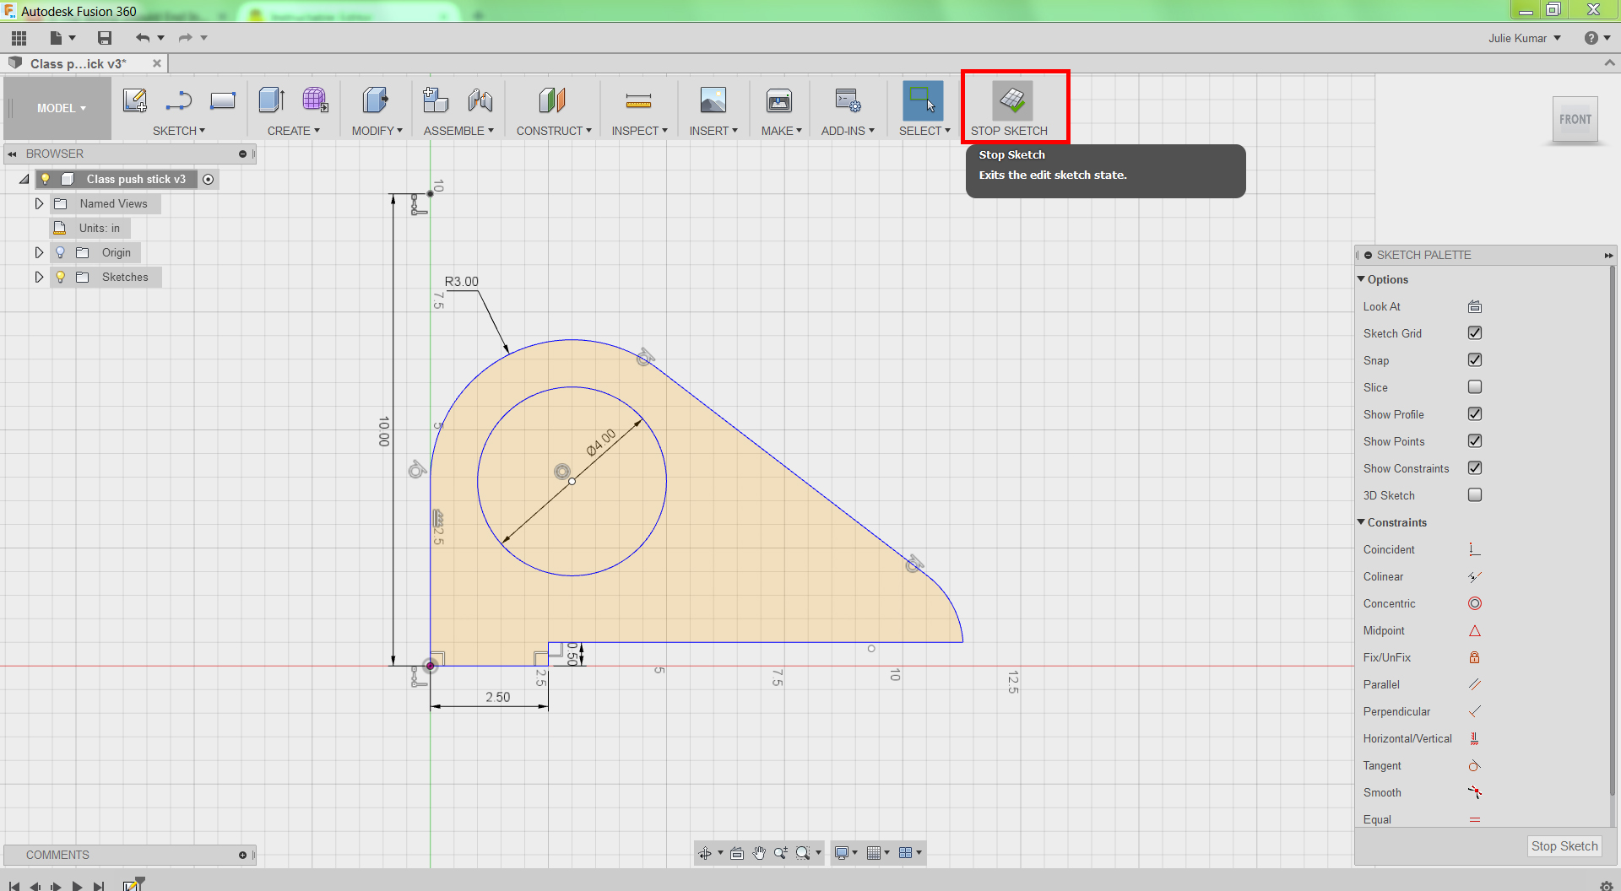Screen dimensions: 1621x891
Task: Activate the Select tool icon
Action: click(923, 100)
